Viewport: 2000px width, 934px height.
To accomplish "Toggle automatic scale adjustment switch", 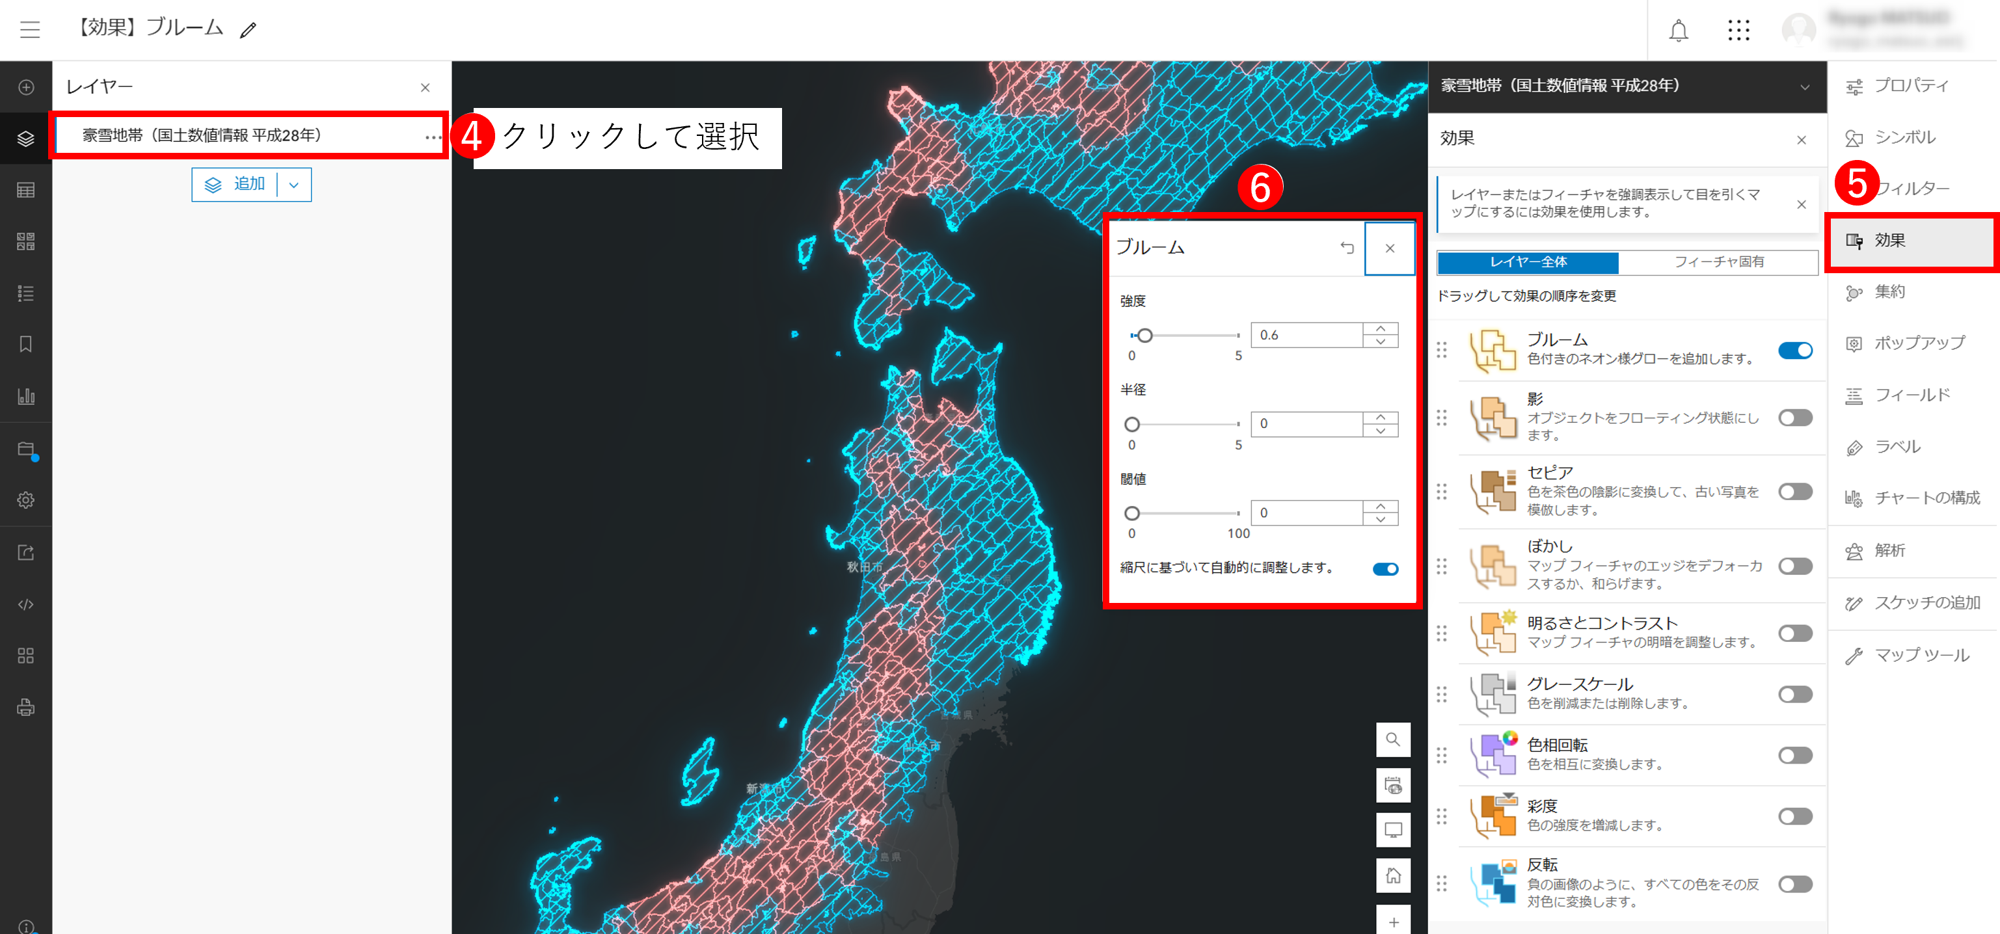I will 1385,569.
